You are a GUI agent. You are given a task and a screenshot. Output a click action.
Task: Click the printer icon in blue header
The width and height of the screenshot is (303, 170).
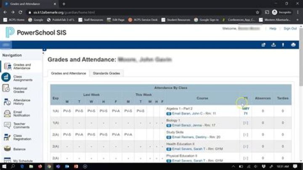(293, 45)
